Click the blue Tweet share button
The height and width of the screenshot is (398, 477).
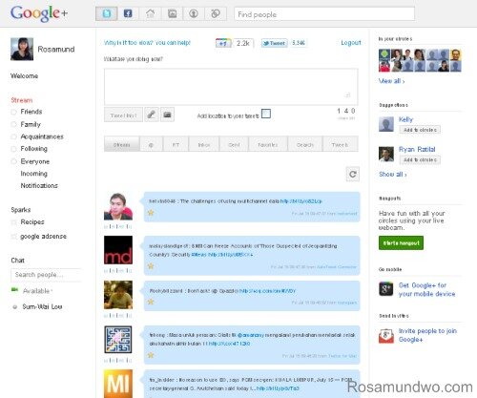click(274, 43)
